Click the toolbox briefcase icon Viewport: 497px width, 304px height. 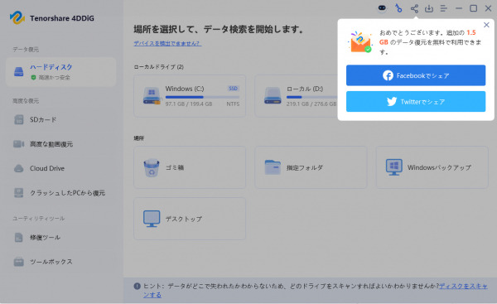click(19, 262)
